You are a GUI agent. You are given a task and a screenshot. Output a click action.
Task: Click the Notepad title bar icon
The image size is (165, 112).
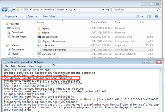5,62
